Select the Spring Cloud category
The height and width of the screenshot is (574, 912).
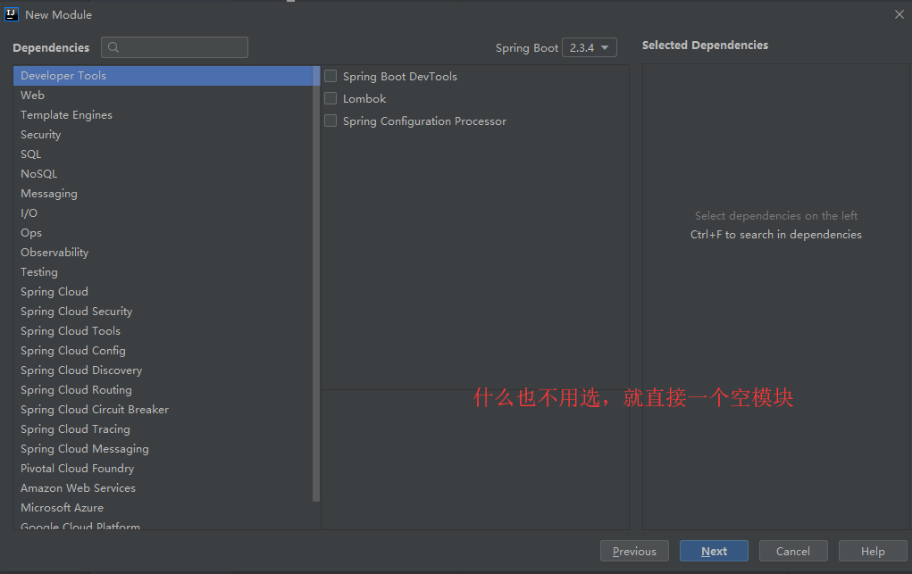163,291
